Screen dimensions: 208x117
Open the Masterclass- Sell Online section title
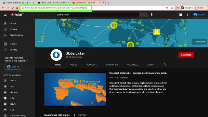(57, 115)
